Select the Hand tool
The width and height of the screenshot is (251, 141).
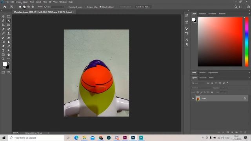tap(9, 55)
